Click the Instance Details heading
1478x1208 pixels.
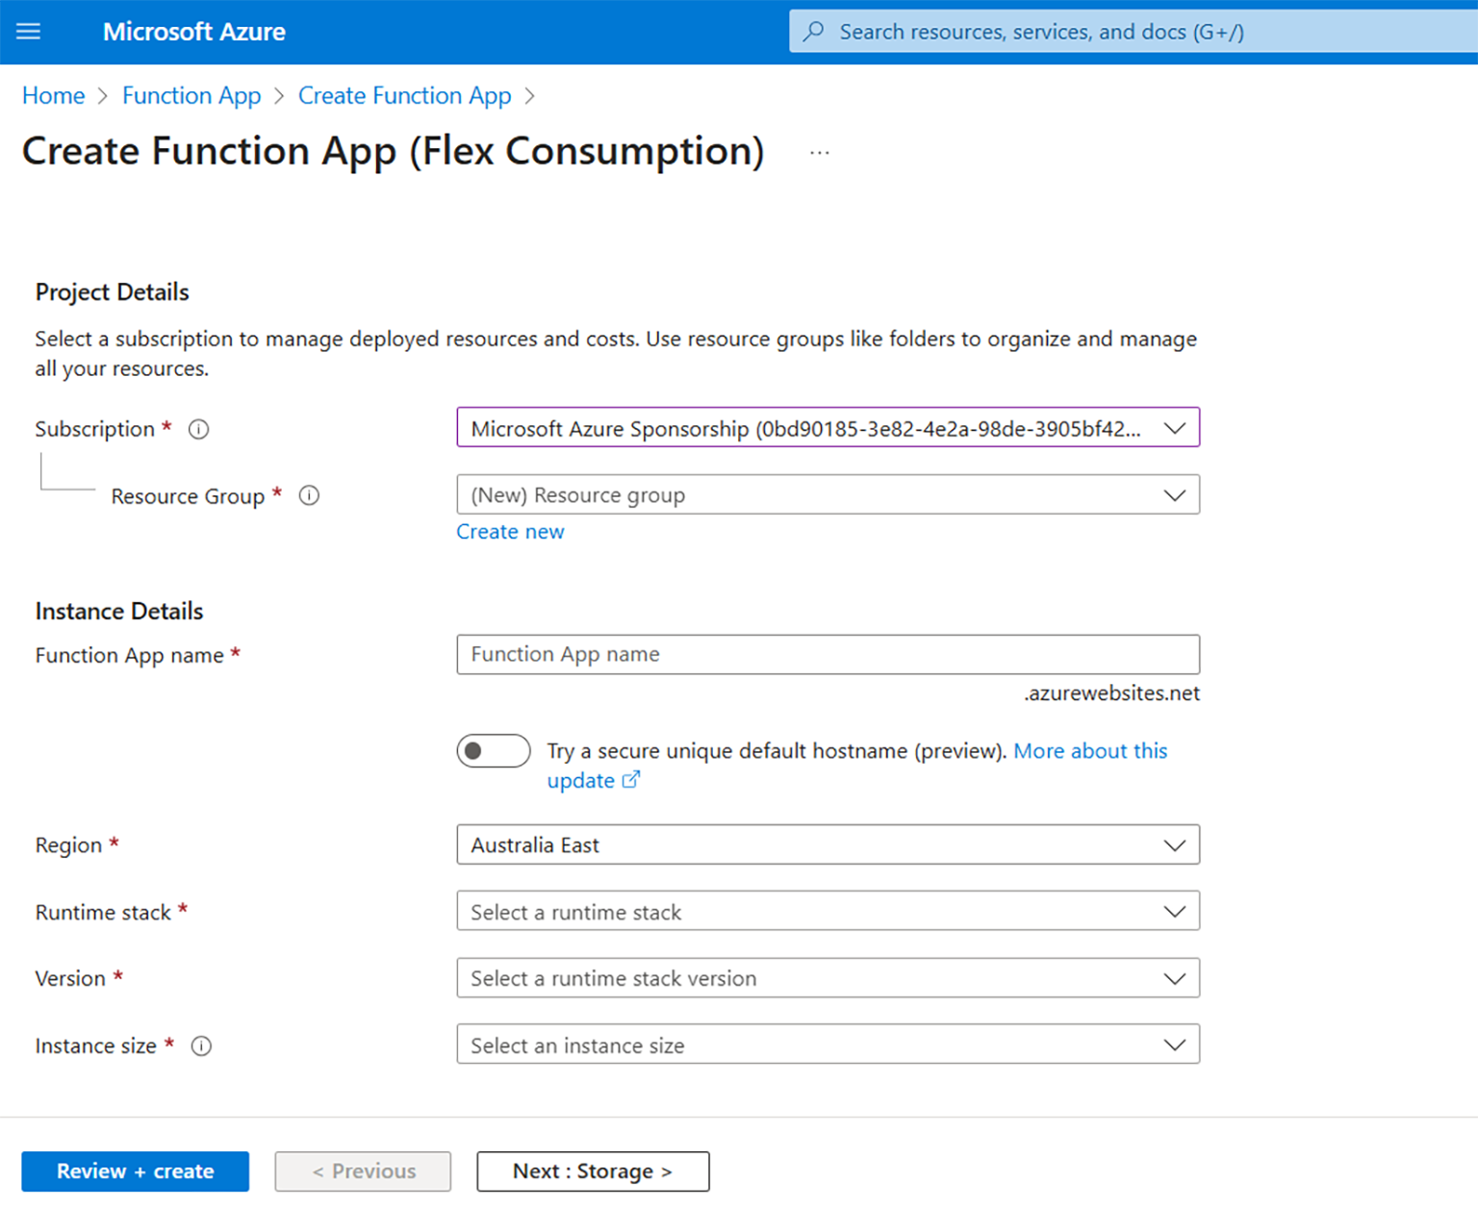click(119, 612)
